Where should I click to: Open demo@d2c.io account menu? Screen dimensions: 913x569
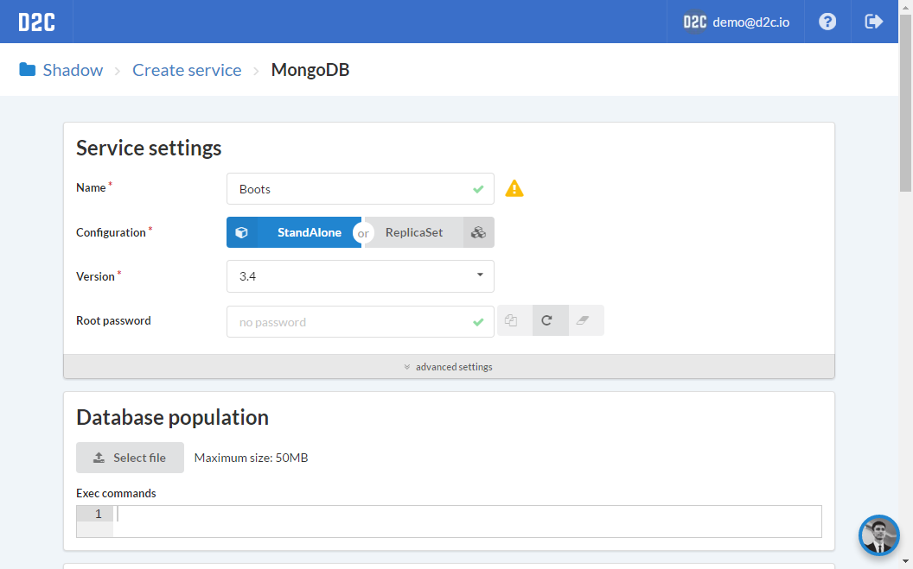tap(736, 22)
